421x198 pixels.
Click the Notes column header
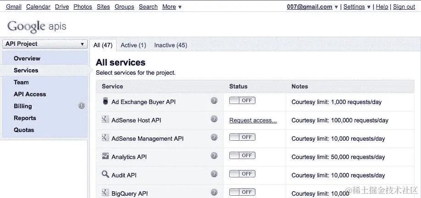[x=299, y=86]
